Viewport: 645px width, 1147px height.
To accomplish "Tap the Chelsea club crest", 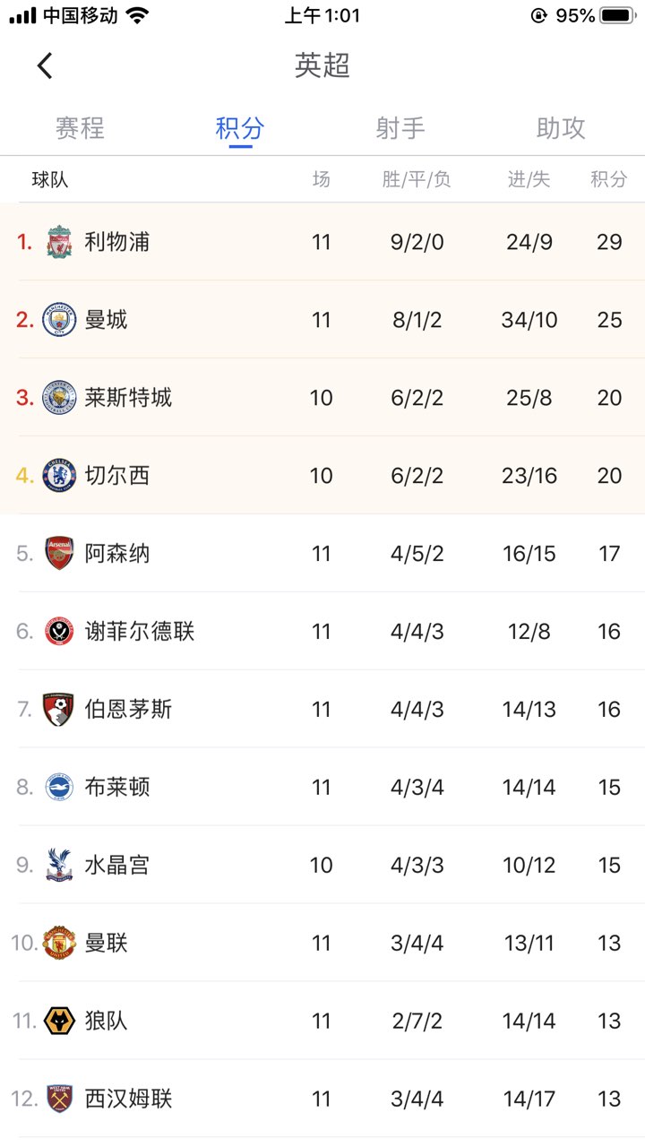I will [x=59, y=476].
